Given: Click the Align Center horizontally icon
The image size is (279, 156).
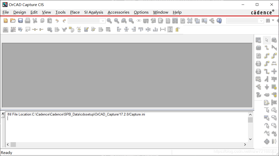Looking at the screenshot, I should click(x=126, y=29).
